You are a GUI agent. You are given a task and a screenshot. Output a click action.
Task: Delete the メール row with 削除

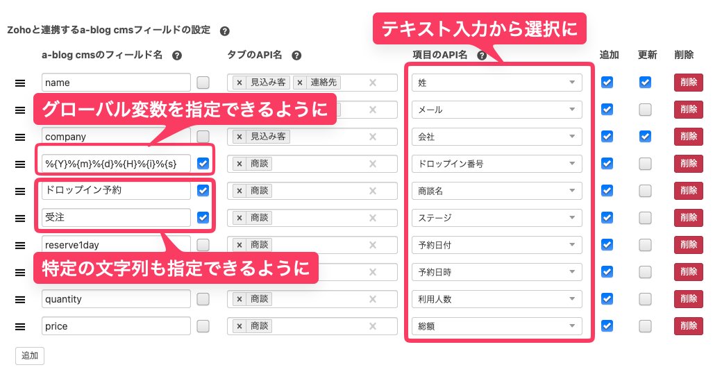click(689, 110)
